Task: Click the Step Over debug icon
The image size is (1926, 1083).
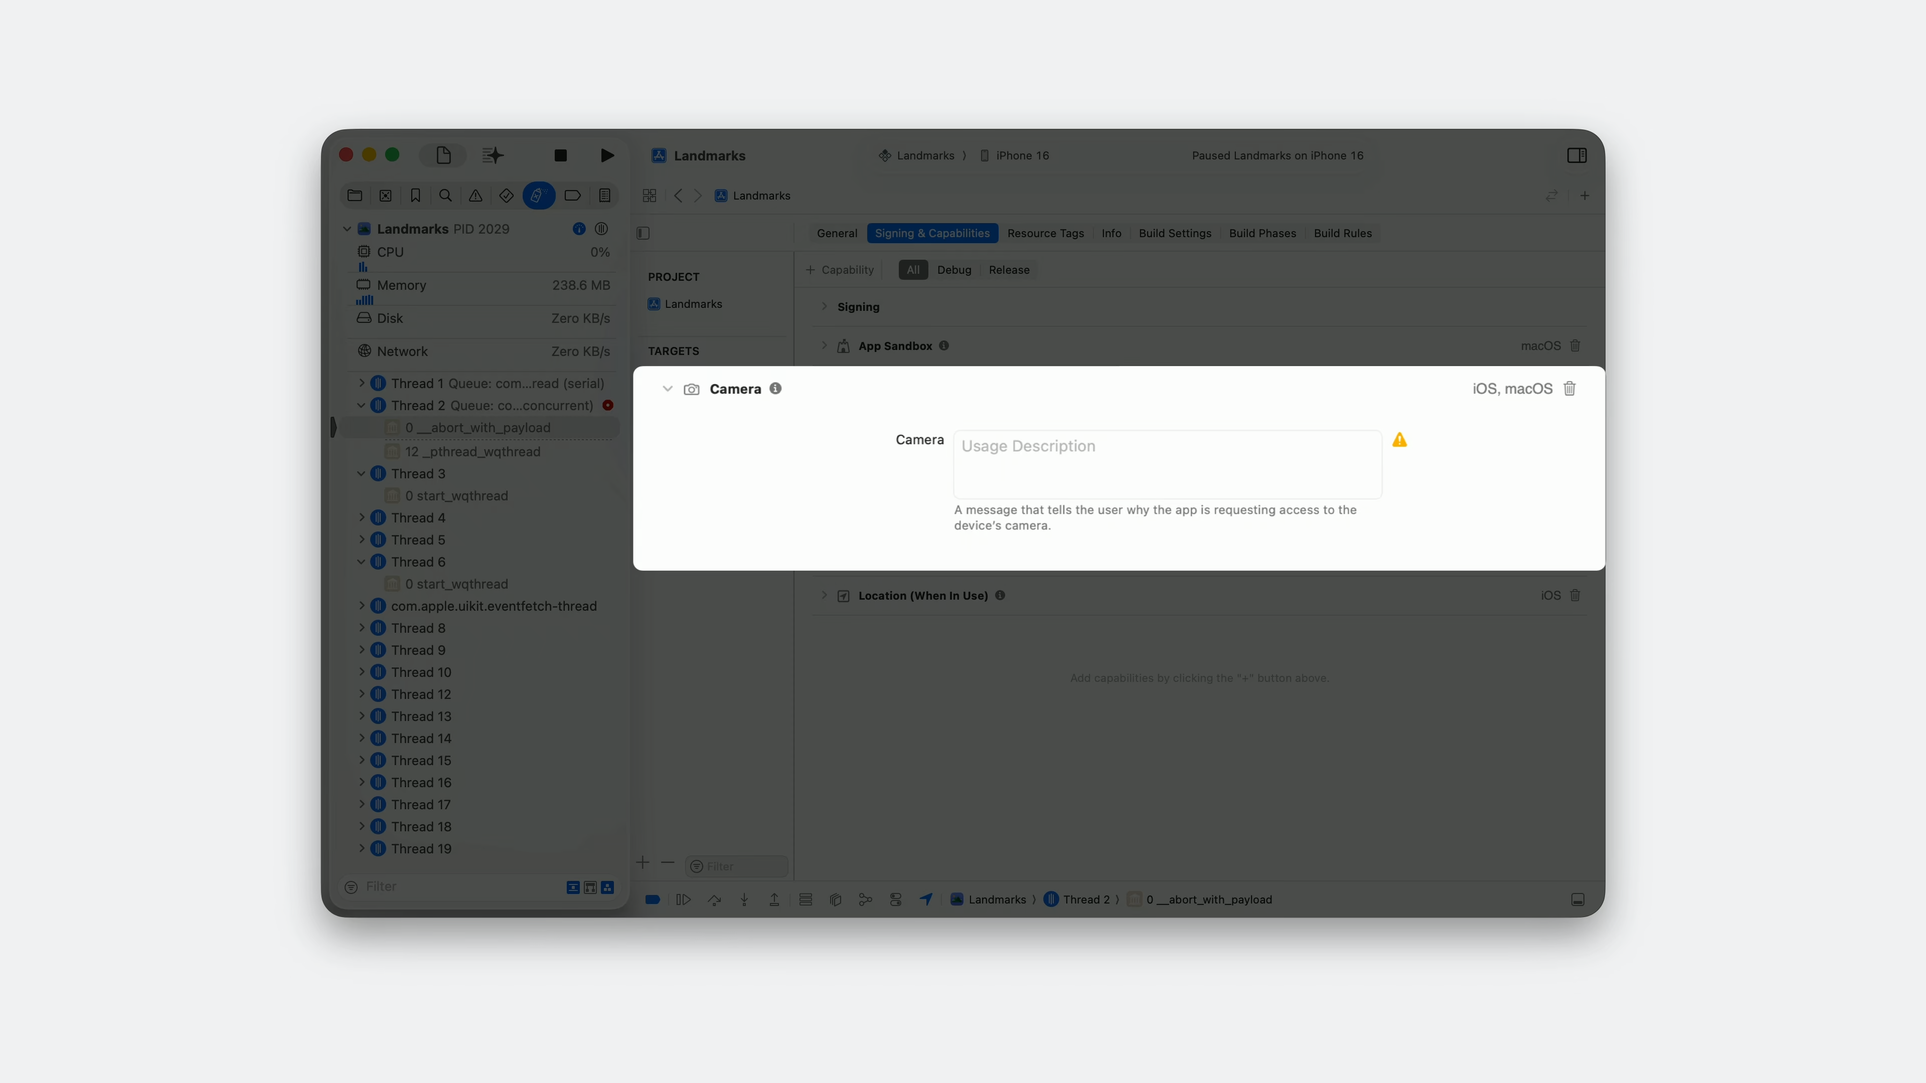Action: [714, 900]
